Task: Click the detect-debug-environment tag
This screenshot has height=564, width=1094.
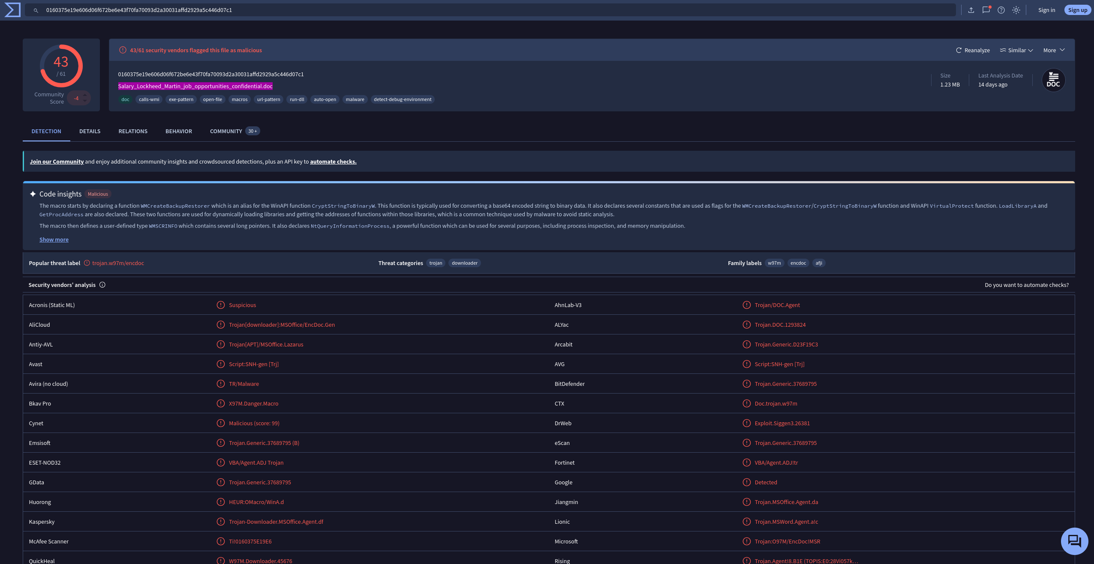Action: point(403,99)
